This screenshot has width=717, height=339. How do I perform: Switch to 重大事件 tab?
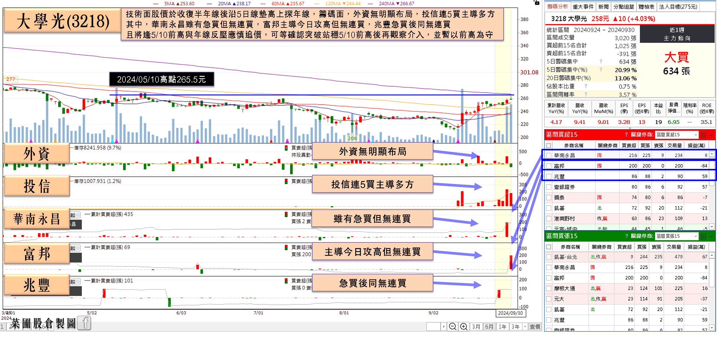pyautogui.click(x=583, y=6)
